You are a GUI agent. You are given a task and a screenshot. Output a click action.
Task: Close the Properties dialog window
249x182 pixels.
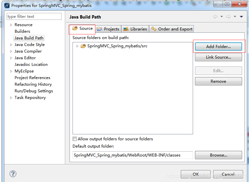(239, 4)
